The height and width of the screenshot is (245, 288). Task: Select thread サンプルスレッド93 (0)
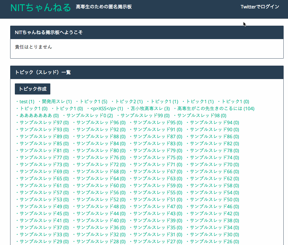(44, 129)
